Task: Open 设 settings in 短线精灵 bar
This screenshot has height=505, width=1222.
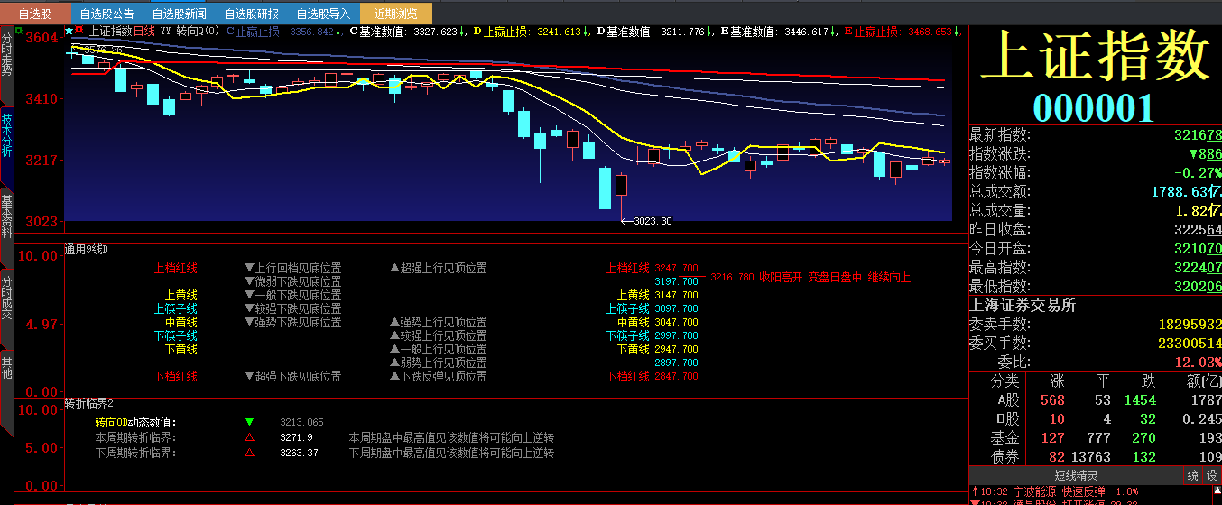Action: click(1211, 475)
